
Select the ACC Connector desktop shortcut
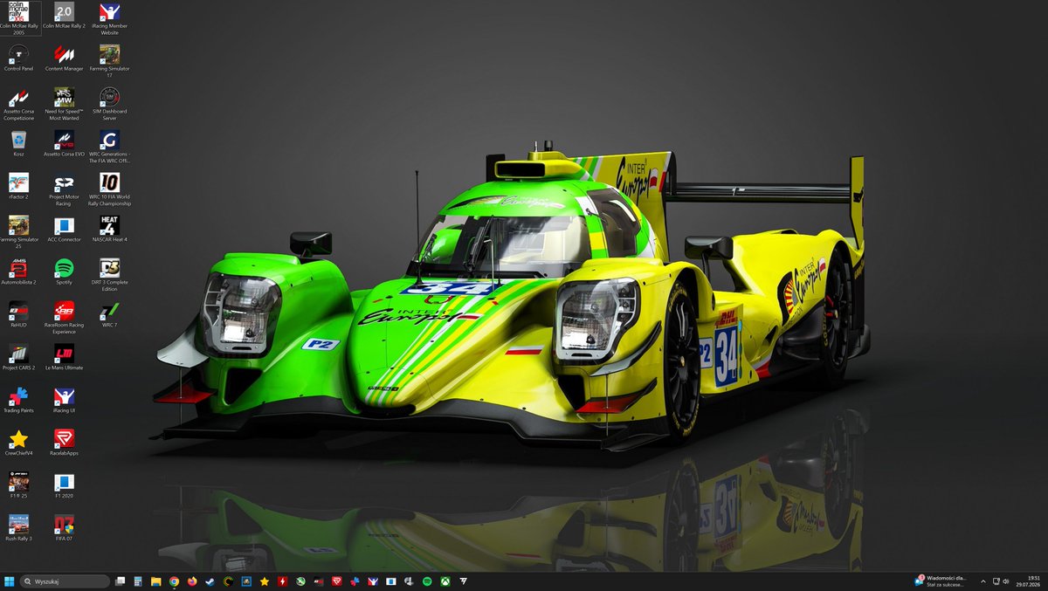(64, 230)
